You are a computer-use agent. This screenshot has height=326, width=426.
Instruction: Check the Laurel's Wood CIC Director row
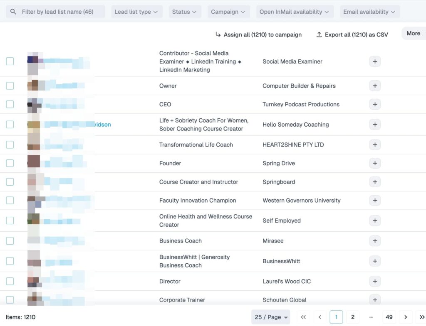click(x=10, y=281)
